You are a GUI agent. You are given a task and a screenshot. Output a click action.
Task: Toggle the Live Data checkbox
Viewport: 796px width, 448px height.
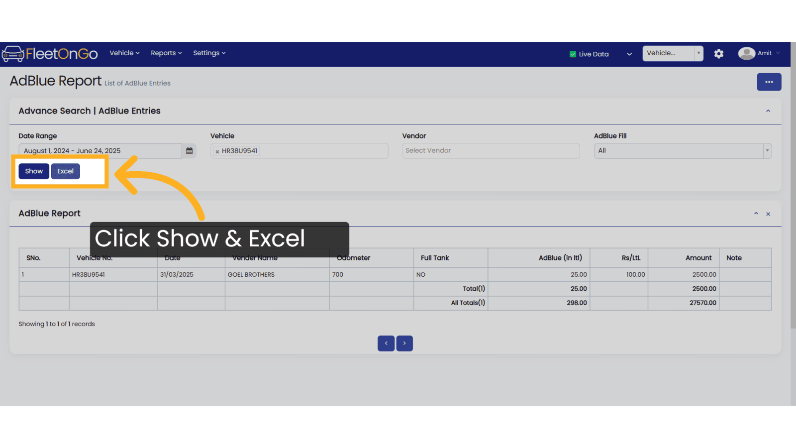click(x=573, y=54)
